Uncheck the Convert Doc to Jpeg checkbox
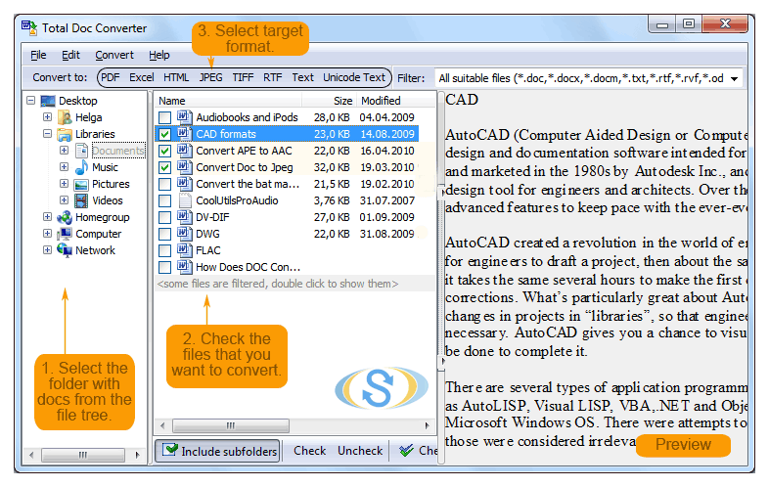 tap(164, 168)
